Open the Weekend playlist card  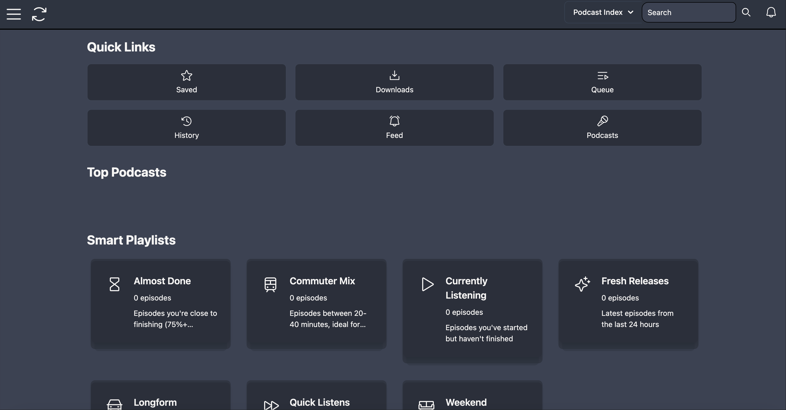(472, 395)
